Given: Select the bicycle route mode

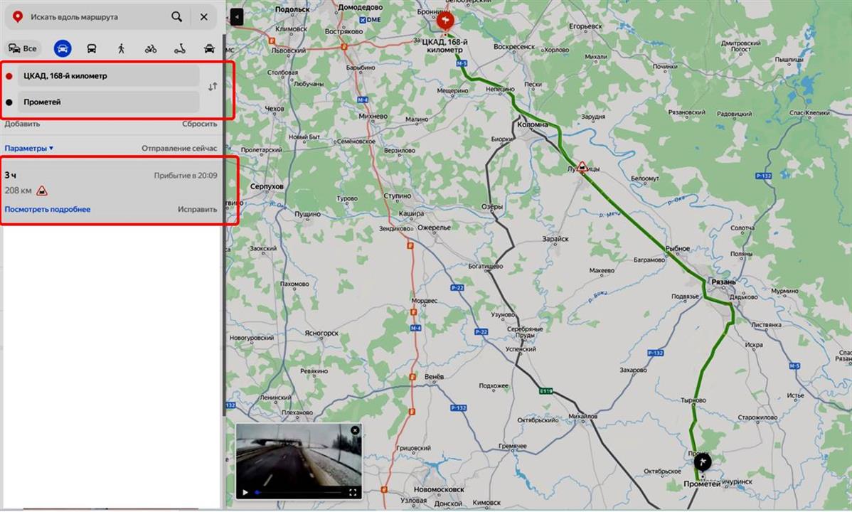Looking at the screenshot, I should 151,48.
